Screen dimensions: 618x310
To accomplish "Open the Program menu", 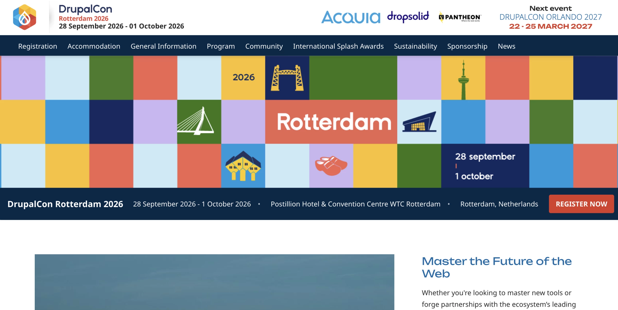I will [221, 46].
